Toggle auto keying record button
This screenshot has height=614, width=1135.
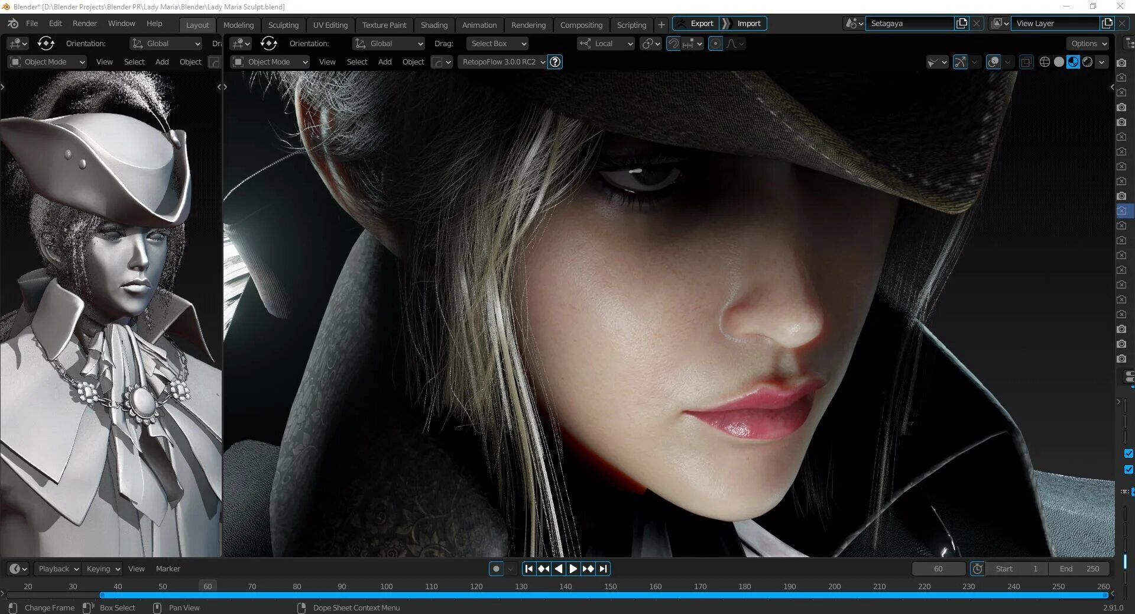point(496,568)
